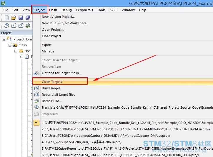Collapse the source file node under src
The image size is (213, 157).
tap(21, 57)
